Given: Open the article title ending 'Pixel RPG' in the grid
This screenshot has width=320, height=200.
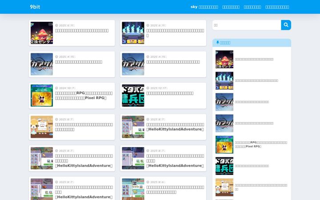Looking at the screenshot, I should pos(84,96).
